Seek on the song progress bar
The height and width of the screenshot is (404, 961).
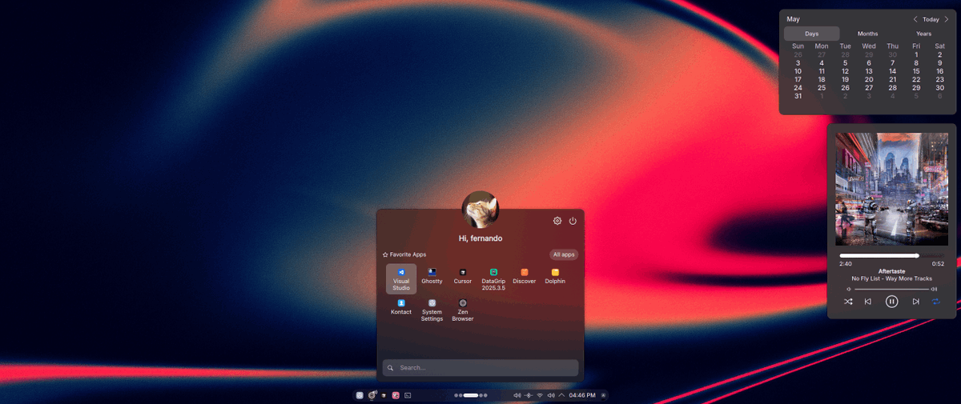pos(891,256)
